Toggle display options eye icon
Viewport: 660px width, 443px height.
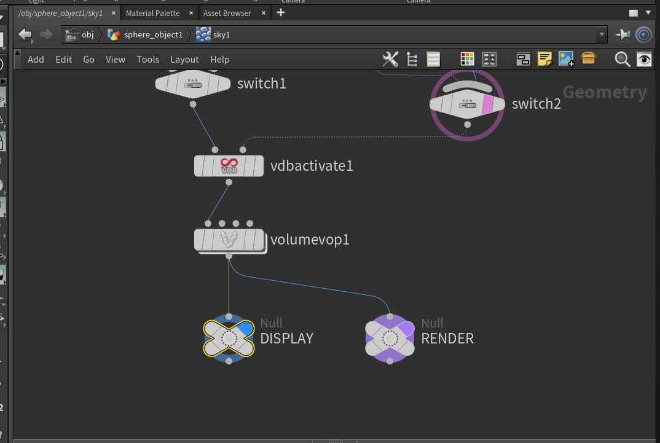tap(644, 60)
